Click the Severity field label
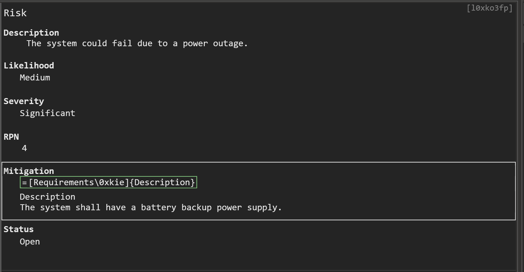The image size is (524, 272). 24,101
